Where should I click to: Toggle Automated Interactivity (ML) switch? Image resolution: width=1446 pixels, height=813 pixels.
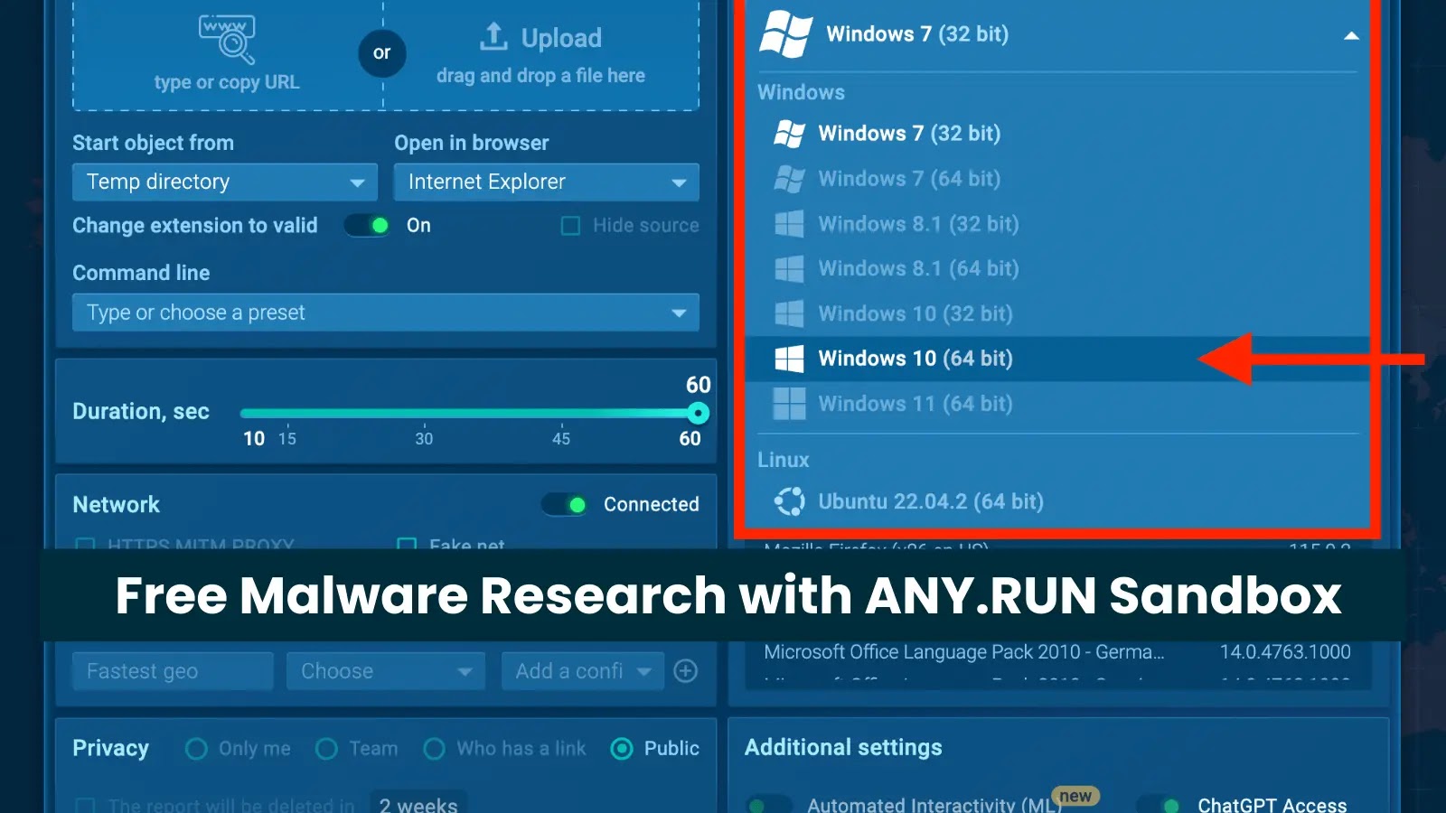click(x=769, y=805)
